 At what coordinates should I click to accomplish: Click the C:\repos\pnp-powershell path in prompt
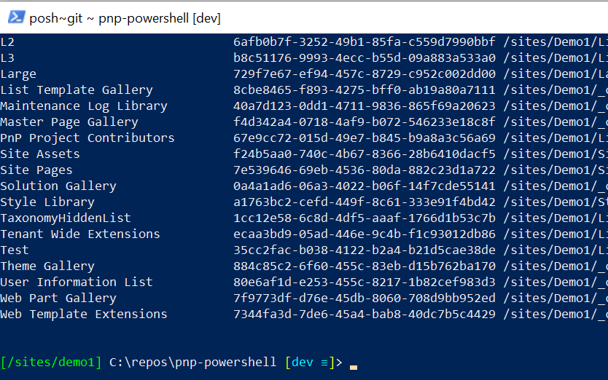pyautogui.click(x=192, y=363)
